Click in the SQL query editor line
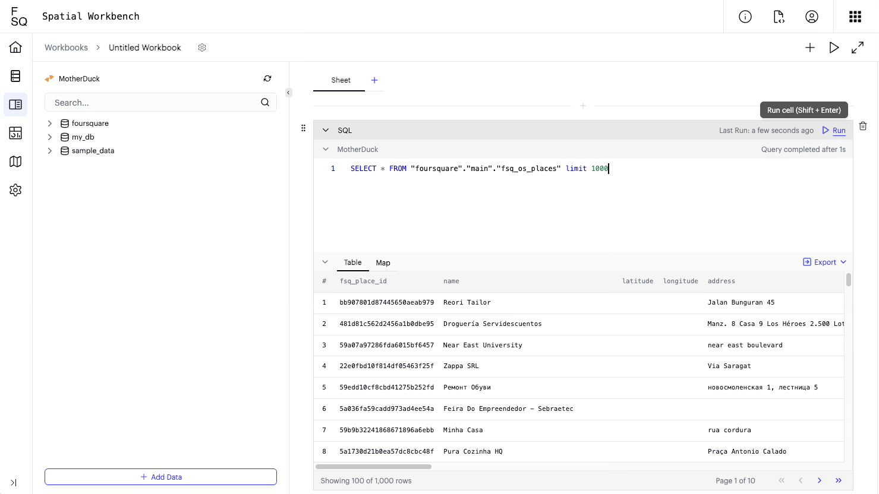Image resolution: width=879 pixels, height=494 pixels. [x=480, y=169]
